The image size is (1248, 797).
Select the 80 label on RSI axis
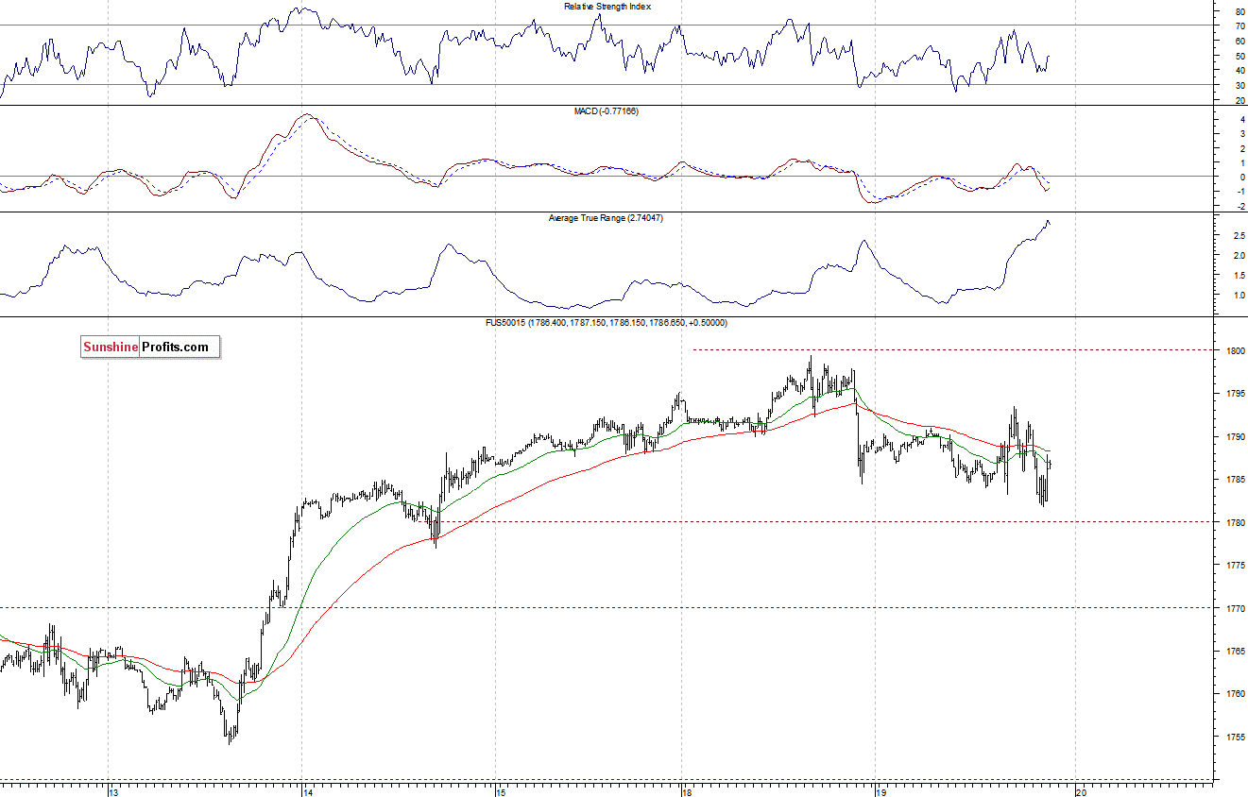[x=1239, y=11]
